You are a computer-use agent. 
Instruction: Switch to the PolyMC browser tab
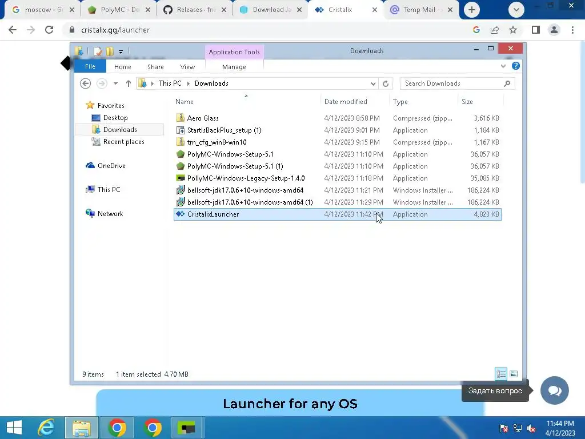click(x=119, y=10)
